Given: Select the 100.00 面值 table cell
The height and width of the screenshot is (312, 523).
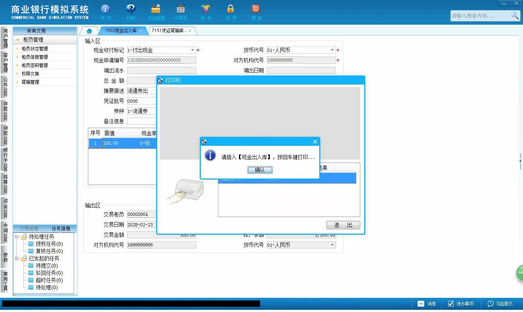Looking at the screenshot, I should pos(120,143).
